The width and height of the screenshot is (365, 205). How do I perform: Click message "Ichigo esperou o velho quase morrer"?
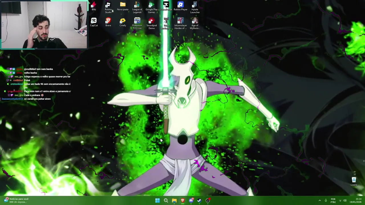[x=47, y=77]
